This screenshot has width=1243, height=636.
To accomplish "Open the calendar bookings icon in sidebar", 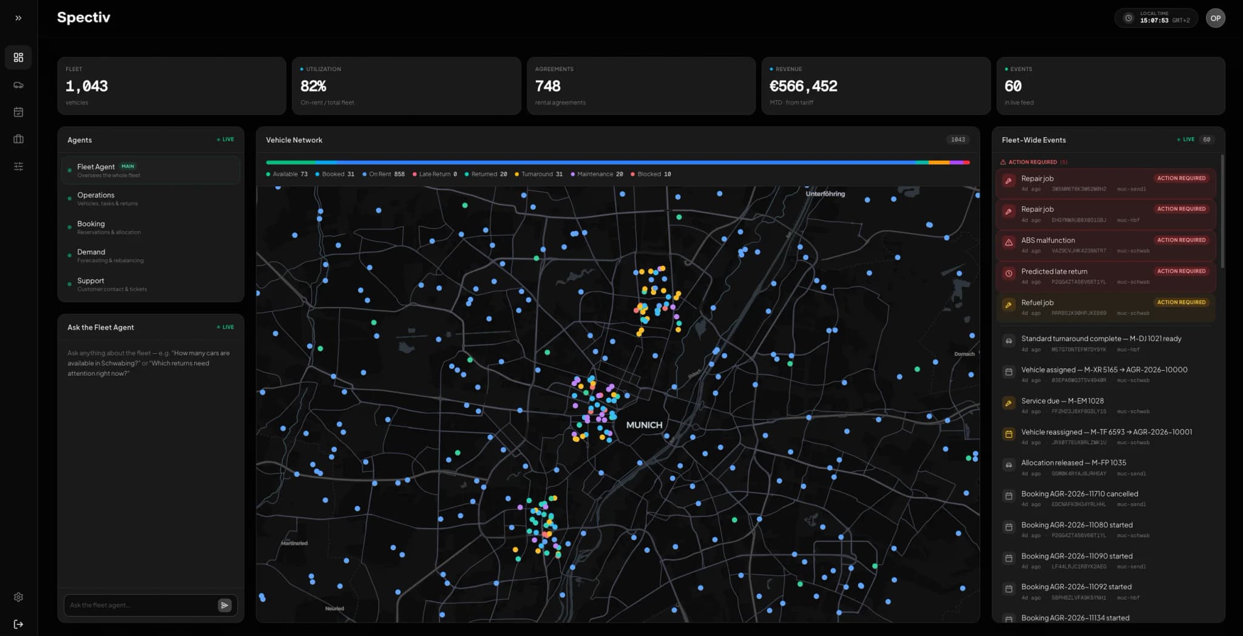I will coord(18,112).
